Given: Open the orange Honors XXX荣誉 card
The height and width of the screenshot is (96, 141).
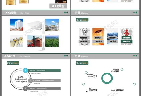Looking at the screenshot, I should pyautogui.click(x=98, y=36).
